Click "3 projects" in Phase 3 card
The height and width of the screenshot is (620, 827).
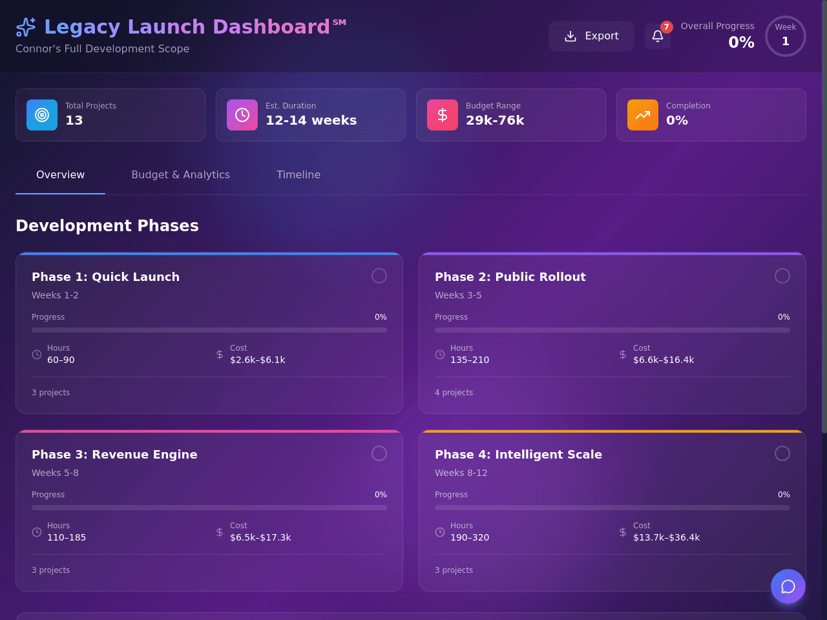pyautogui.click(x=50, y=570)
